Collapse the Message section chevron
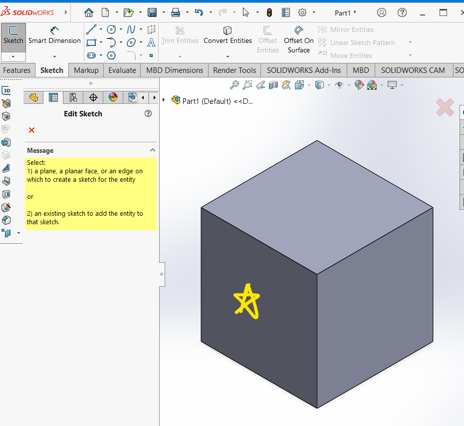Screen dimensions: 464x426 [152, 150]
